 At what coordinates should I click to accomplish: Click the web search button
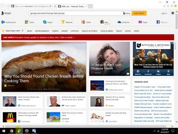139,13
